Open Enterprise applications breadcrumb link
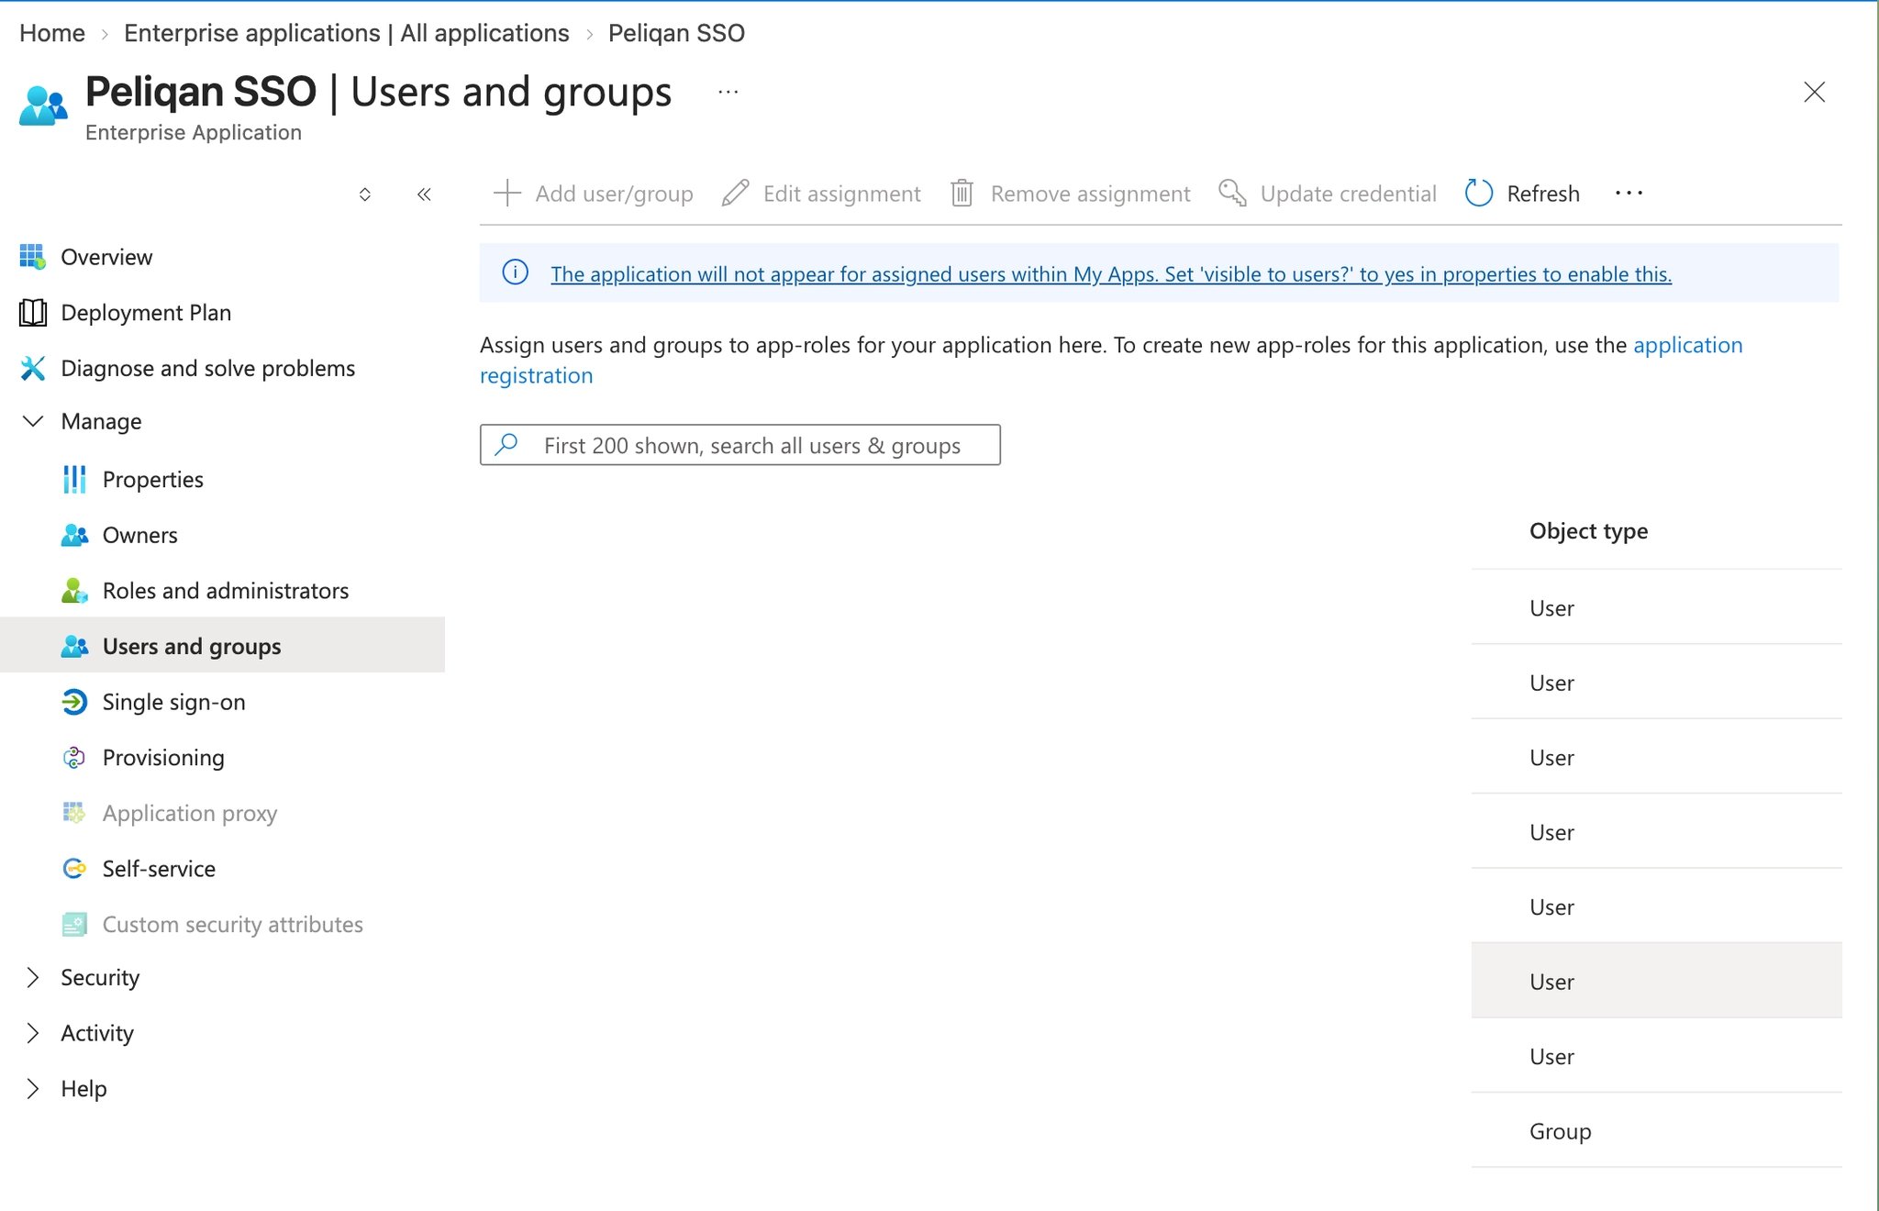Image resolution: width=1879 pixels, height=1211 pixels. click(347, 33)
